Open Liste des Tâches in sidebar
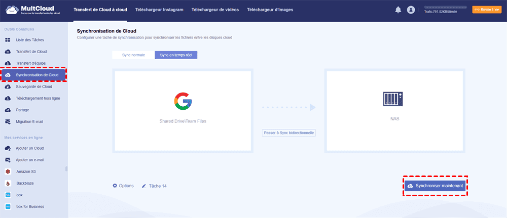The height and width of the screenshot is (218, 507). tap(30, 40)
